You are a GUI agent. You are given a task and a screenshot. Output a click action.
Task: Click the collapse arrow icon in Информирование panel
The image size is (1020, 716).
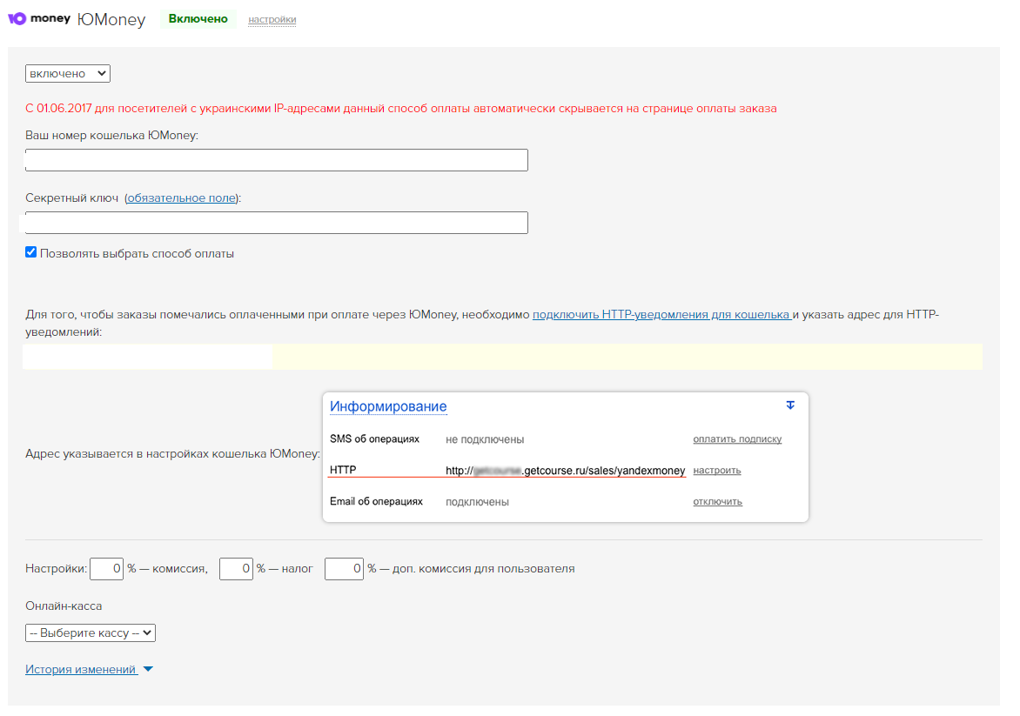pos(790,405)
